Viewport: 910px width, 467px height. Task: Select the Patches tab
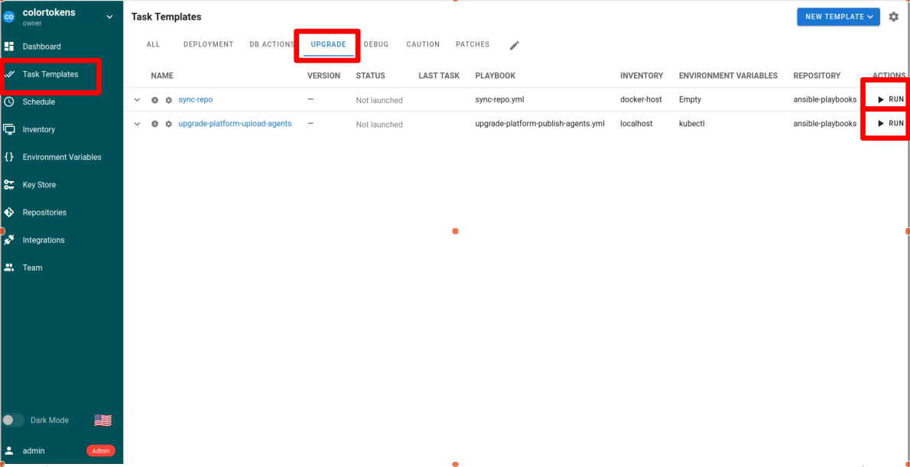472,44
